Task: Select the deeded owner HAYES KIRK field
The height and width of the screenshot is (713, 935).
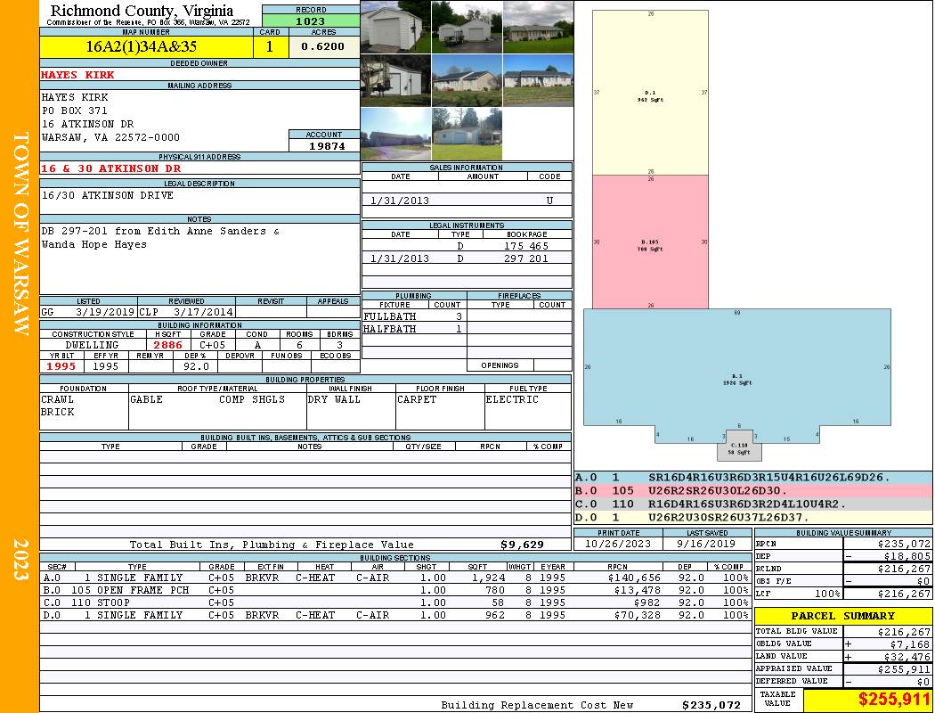Action: click(199, 75)
